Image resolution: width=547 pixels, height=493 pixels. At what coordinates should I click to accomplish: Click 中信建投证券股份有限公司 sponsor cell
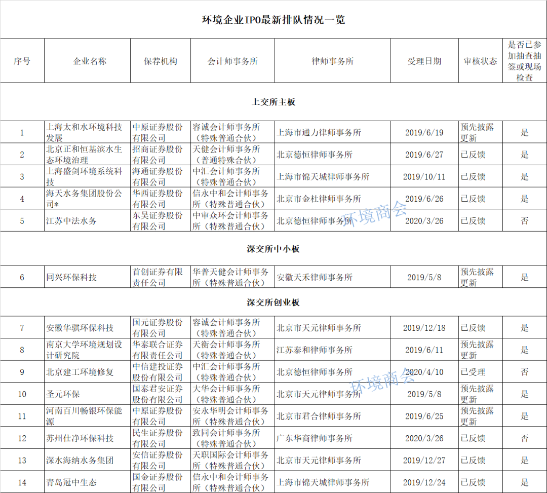(161, 371)
